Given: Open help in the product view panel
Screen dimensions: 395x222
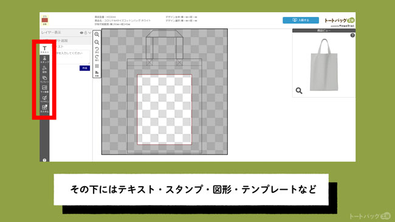Looking at the screenshot, I should [352, 35].
